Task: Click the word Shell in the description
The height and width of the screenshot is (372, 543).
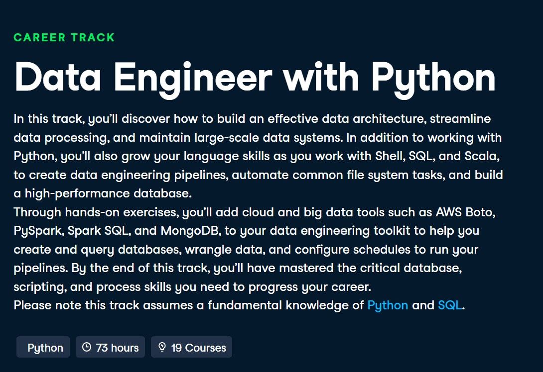Action: tap(389, 157)
